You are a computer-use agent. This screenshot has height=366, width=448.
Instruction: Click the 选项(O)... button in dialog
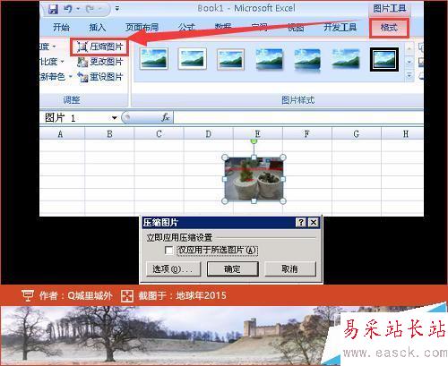pos(173,269)
